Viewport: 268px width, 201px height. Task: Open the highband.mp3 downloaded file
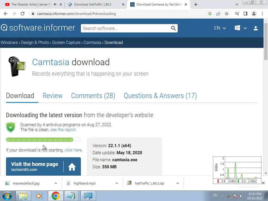click(85, 183)
